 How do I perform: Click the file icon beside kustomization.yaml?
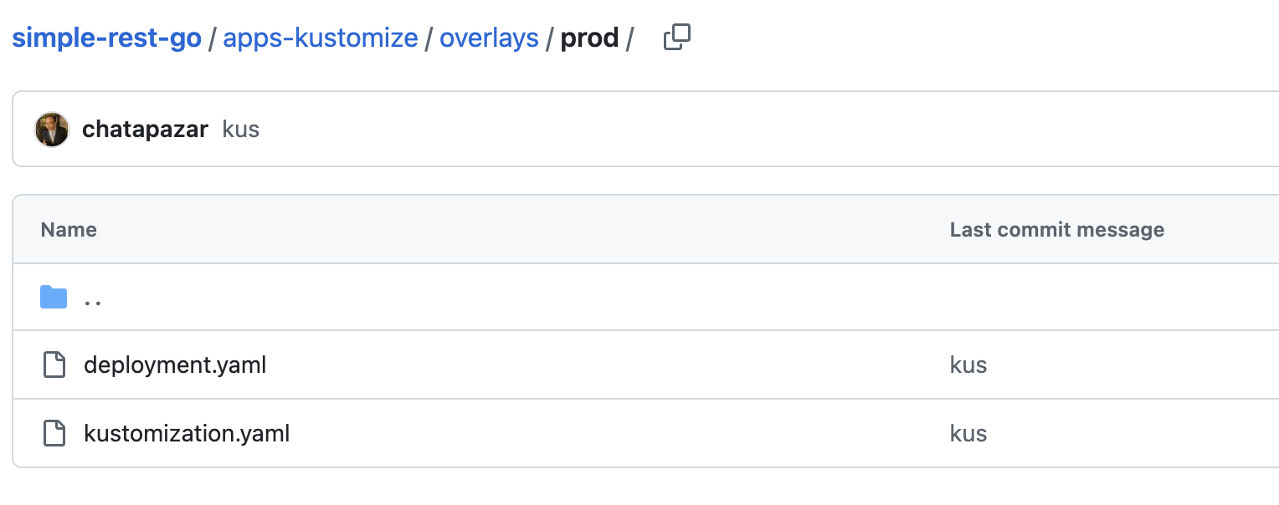point(54,434)
